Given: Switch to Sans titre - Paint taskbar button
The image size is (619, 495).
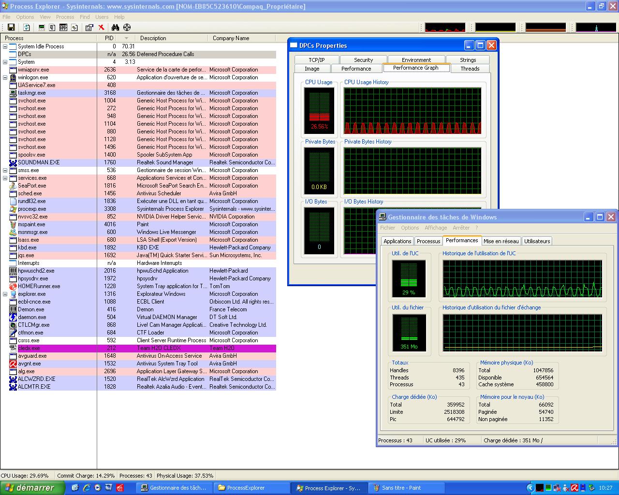Looking at the screenshot, I should [406, 488].
